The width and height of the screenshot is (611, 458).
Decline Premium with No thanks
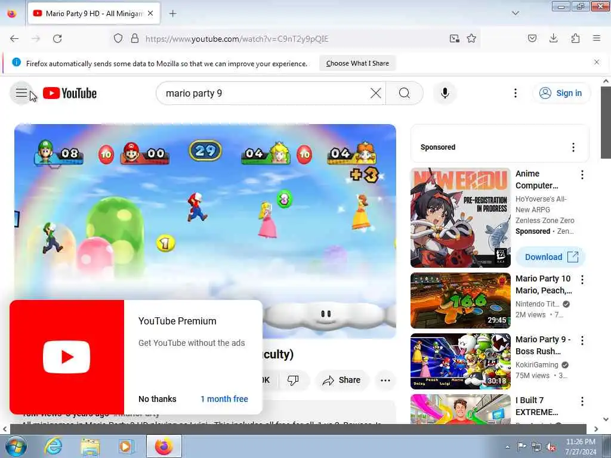click(158, 399)
